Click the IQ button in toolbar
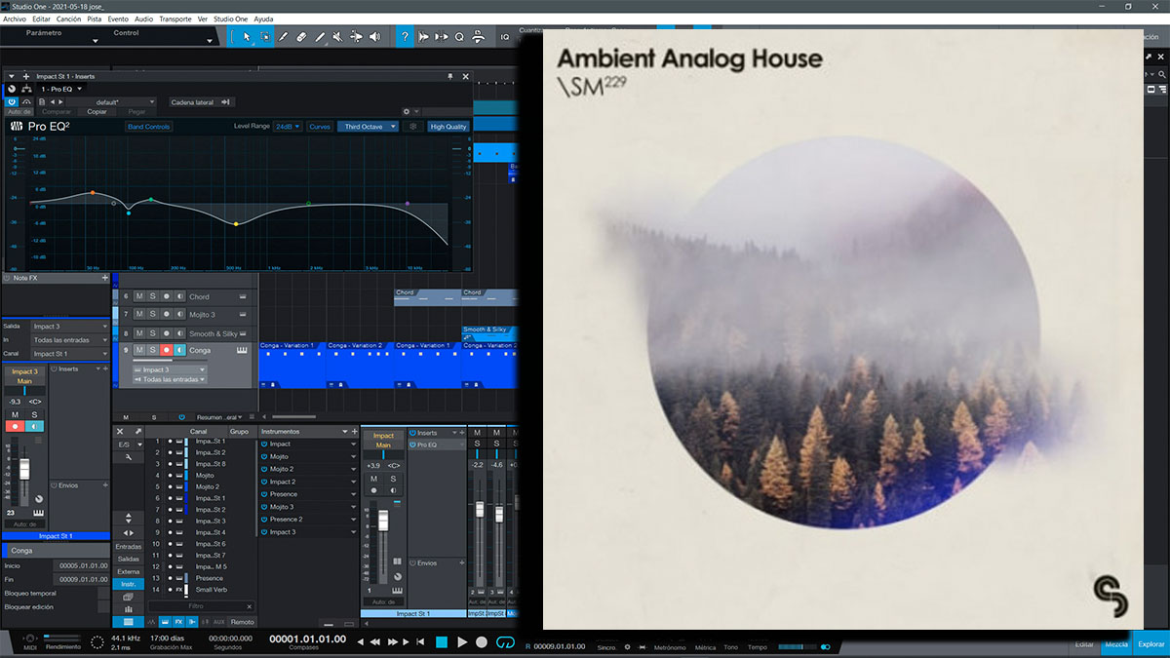Screen dimensions: 1170x658 tap(505, 36)
